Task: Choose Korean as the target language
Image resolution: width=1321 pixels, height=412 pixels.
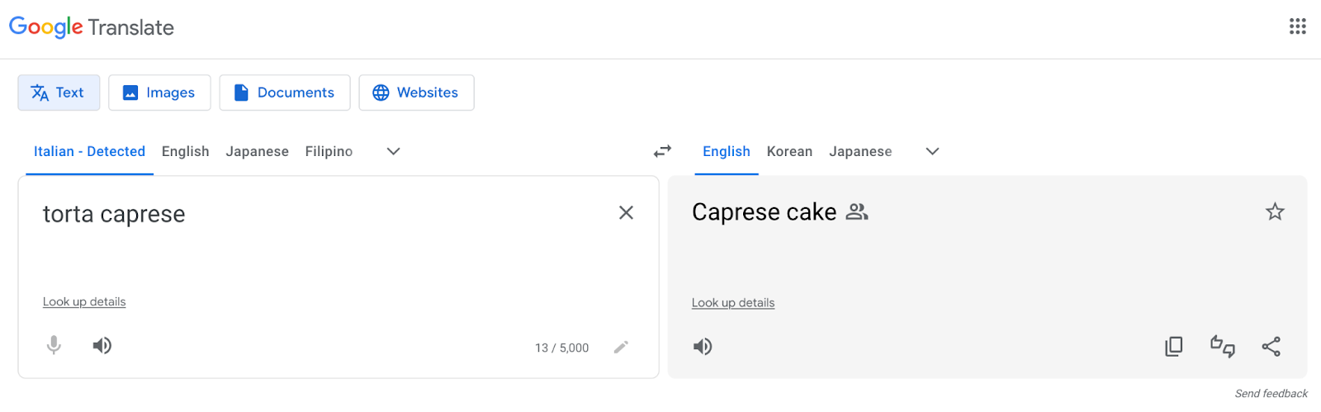Action: pos(789,151)
